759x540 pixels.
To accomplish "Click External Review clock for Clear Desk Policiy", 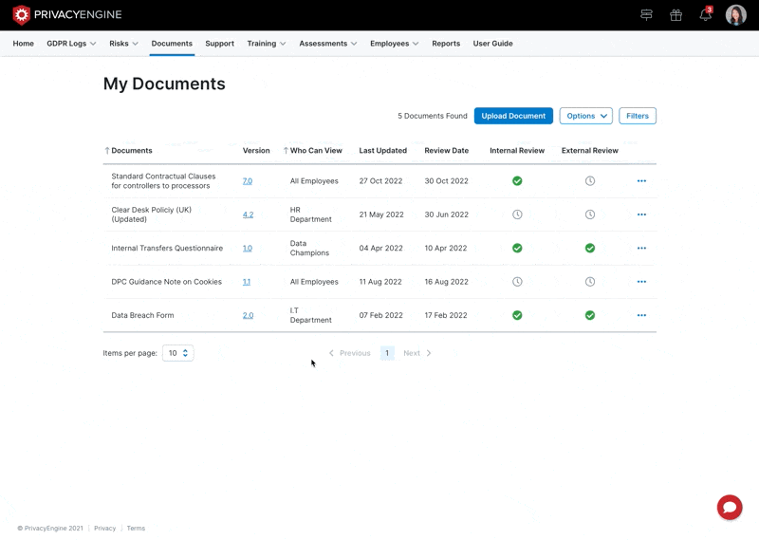I will pyautogui.click(x=589, y=214).
